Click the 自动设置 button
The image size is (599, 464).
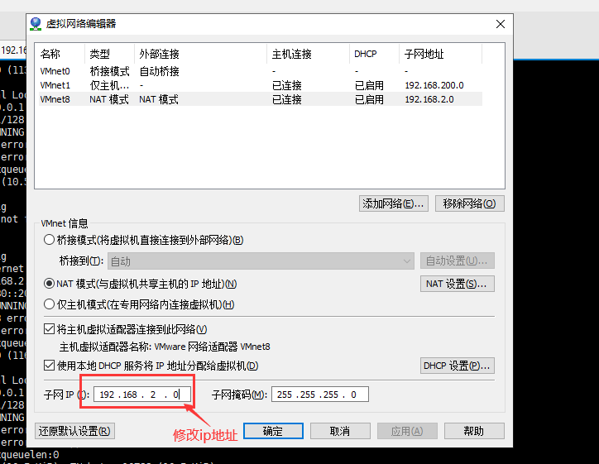458,261
